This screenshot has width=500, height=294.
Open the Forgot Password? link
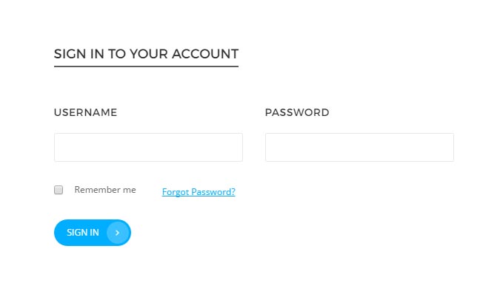[x=199, y=191]
